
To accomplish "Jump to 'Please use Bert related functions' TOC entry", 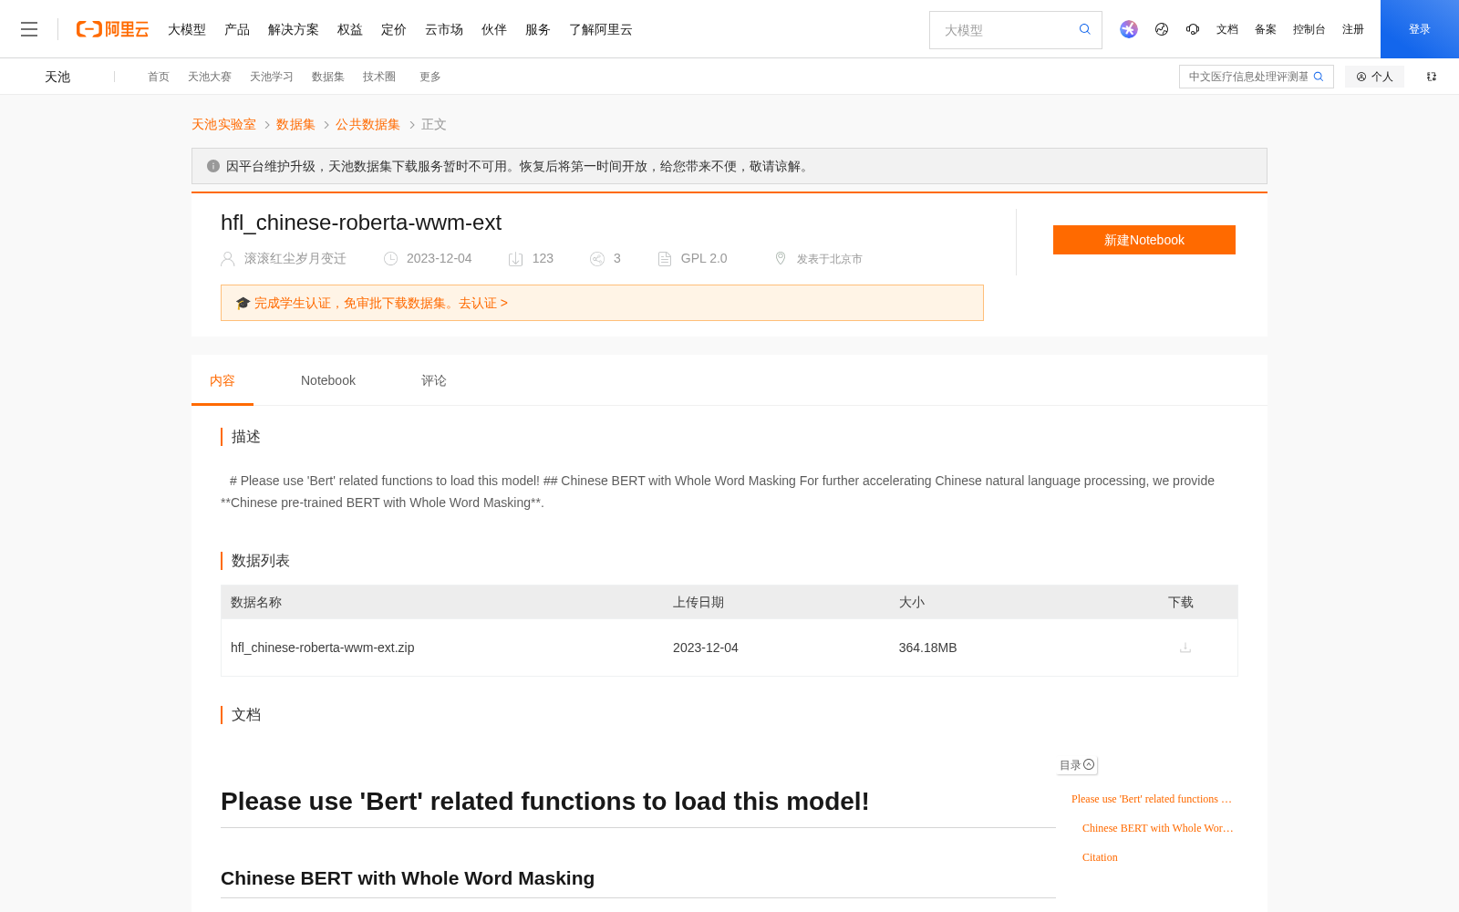I will tap(1152, 799).
